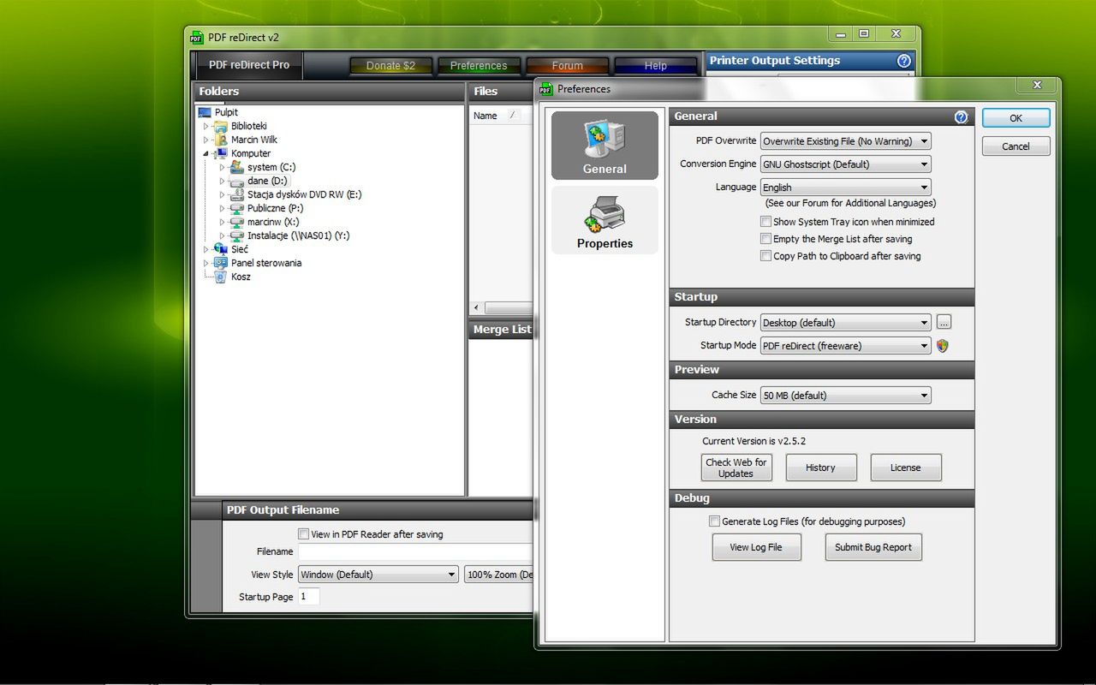Click the PDF reDirect v2 title bar icon

[x=196, y=37]
